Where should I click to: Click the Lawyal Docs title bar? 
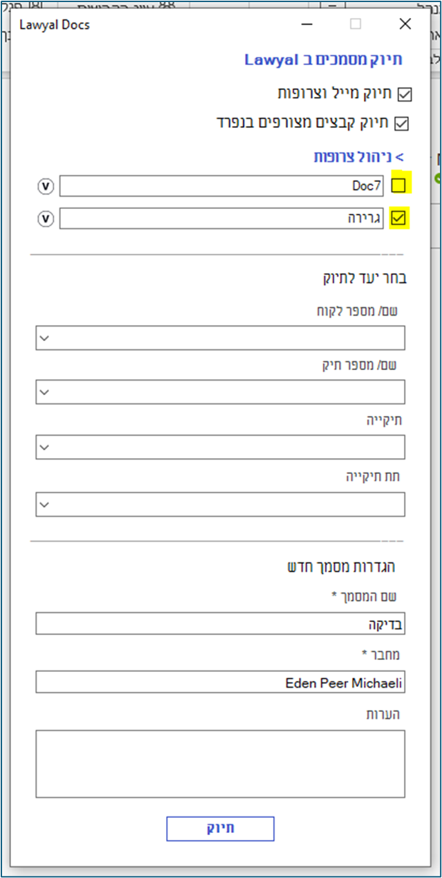point(173,25)
